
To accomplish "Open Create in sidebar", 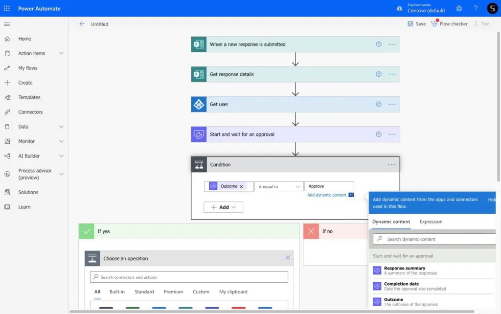I will click(25, 83).
